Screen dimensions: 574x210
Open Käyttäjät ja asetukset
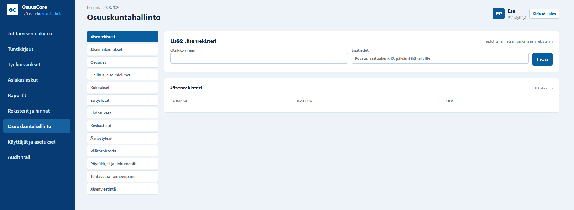(x=37, y=142)
